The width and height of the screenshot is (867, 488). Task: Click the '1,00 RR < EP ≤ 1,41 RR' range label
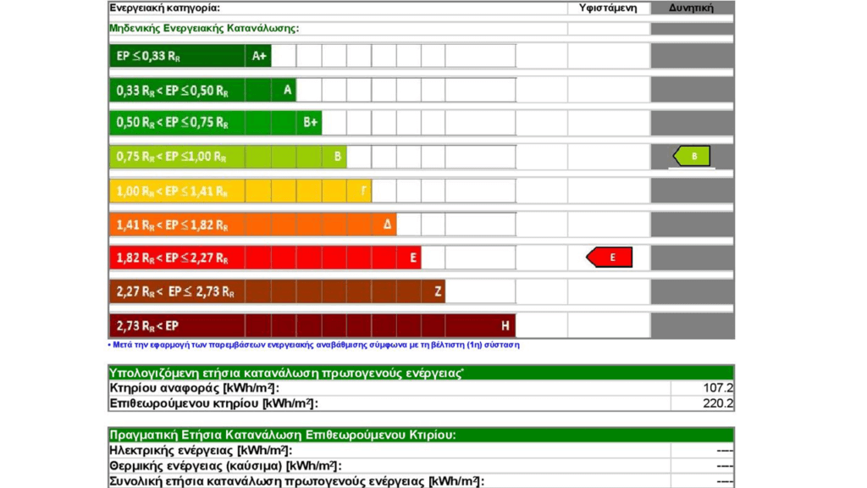tap(172, 191)
